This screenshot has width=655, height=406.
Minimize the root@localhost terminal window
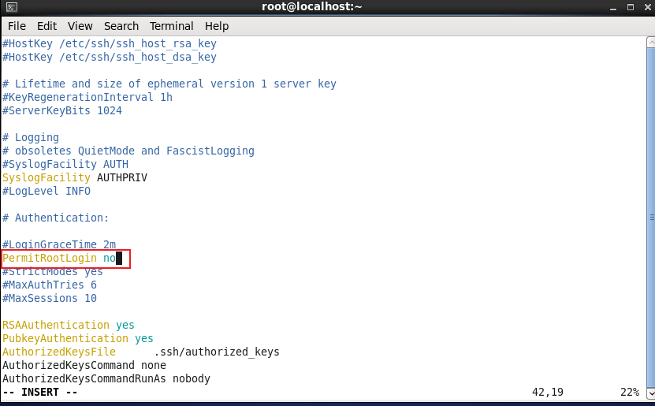[612, 8]
